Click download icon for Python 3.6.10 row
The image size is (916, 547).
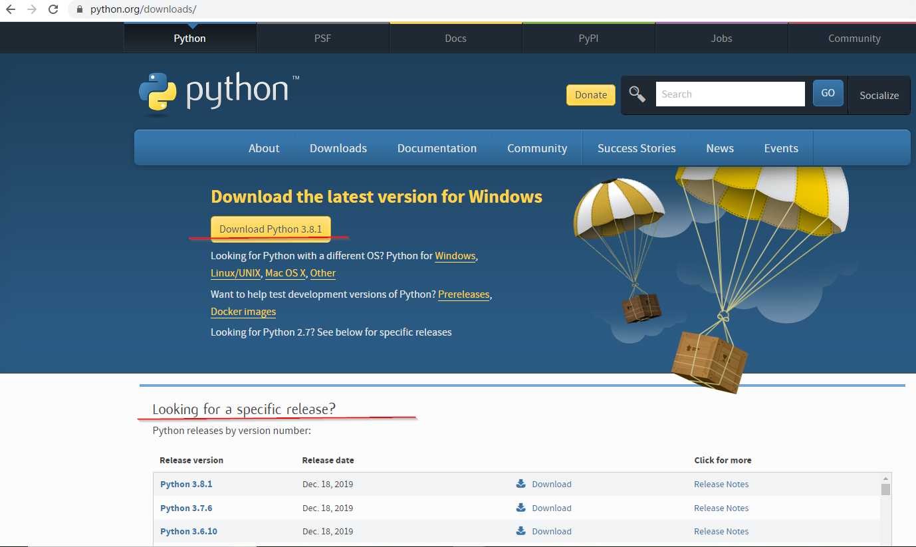click(521, 531)
